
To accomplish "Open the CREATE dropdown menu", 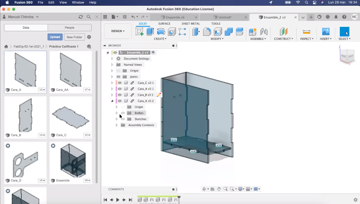I will (160, 39).
